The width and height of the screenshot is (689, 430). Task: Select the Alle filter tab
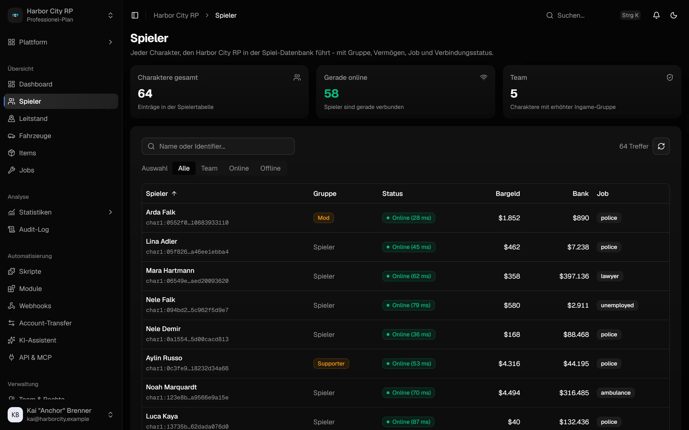coord(184,168)
